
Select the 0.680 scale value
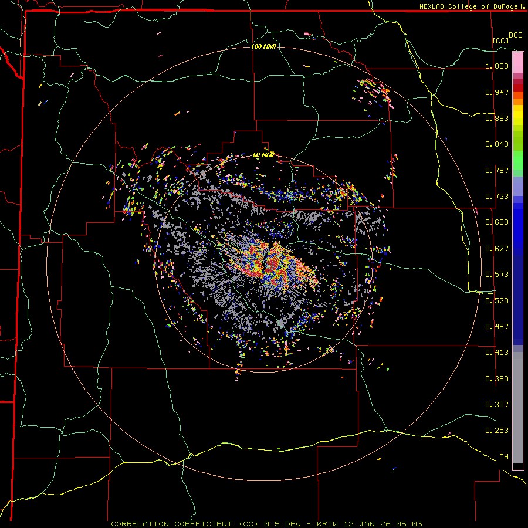pos(497,222)
